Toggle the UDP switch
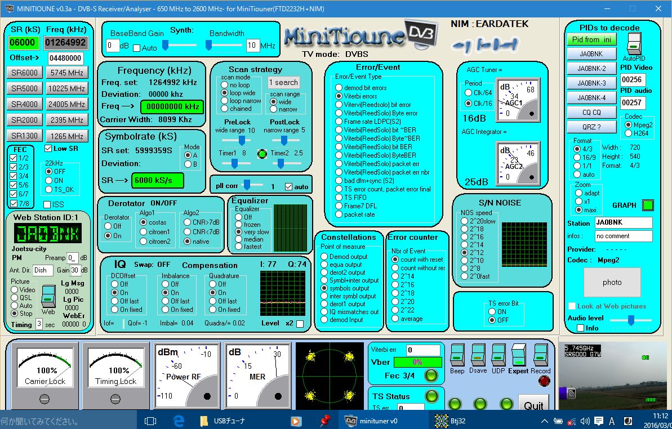Screen dimensions: 672x429 [x=499, y=355]
